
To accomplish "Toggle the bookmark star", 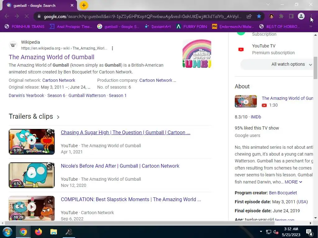I will 259,16.
